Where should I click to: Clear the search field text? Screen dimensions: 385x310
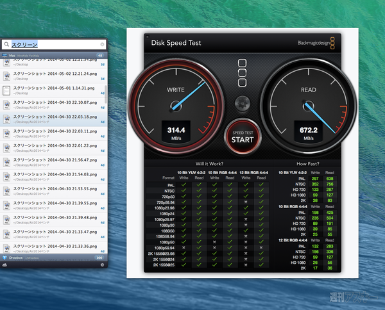pyautogui.click(x=101, y=44)
